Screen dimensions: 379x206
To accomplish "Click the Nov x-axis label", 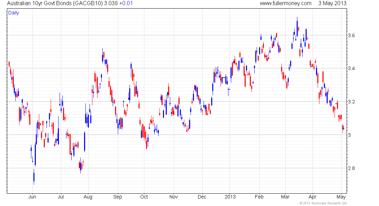I will point(174,197).
